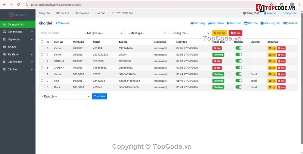
Task: Toggle Ưu tiên switch for Mobi ID 3
Action: click(x=239, y=87)
